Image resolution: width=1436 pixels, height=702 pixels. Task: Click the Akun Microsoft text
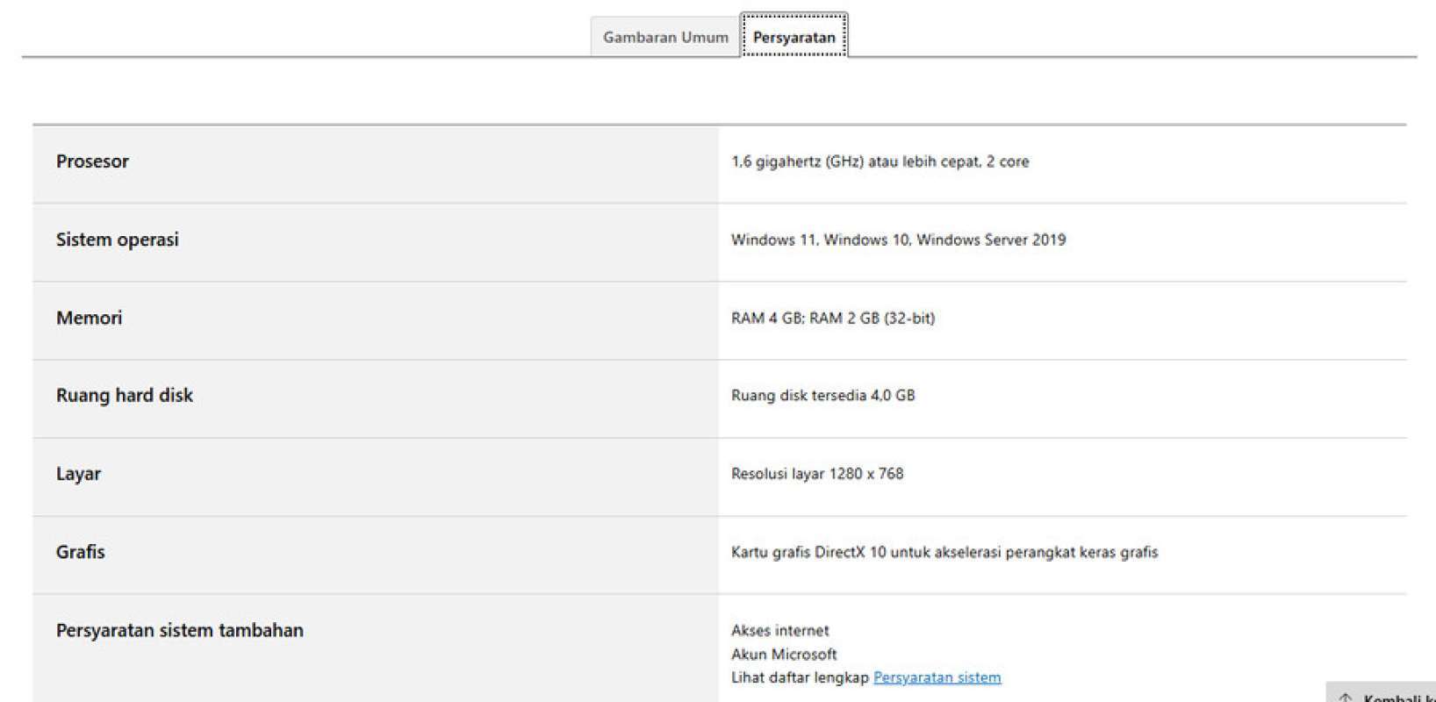coord(784,654)
